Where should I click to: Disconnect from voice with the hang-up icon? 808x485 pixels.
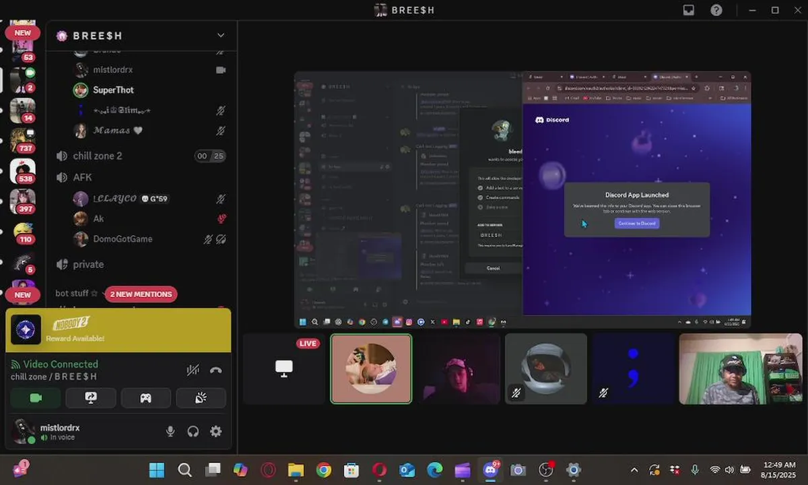point(215,370)
